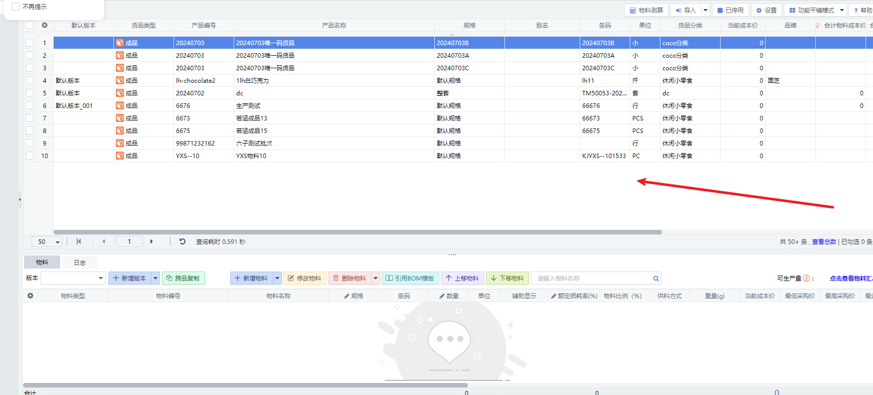The width and height of the screenshot is (873, 395).
Task: Click 下移物料 move material down
Action: pos(507,278)
